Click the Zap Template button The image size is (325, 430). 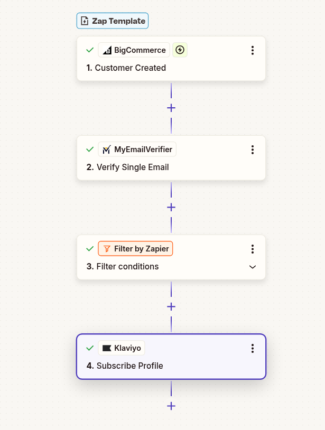pyautogui.click(x=112, y=21)
